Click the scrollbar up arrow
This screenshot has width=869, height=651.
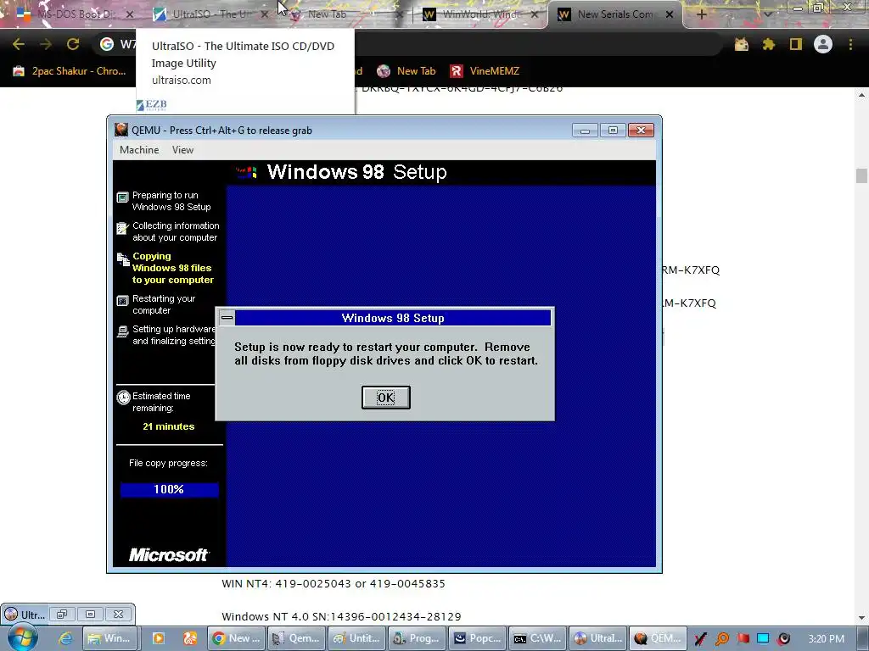coord(861,95)
